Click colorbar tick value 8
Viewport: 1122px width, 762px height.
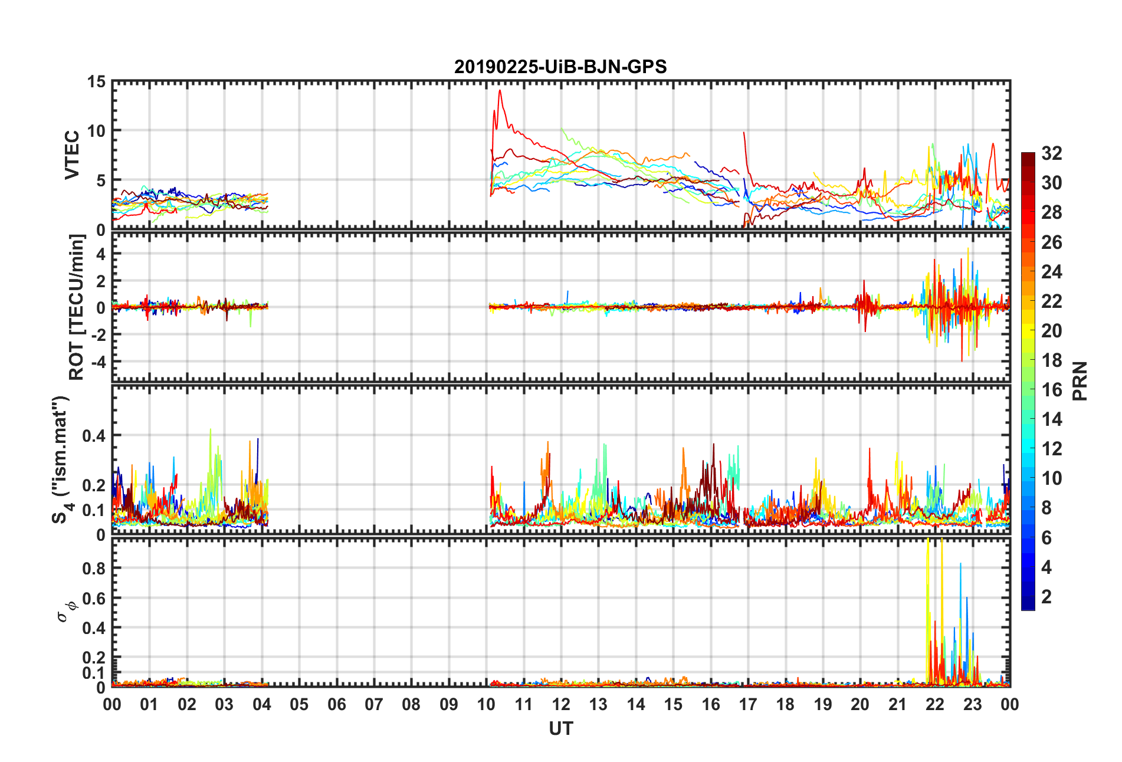point(1046,508)
